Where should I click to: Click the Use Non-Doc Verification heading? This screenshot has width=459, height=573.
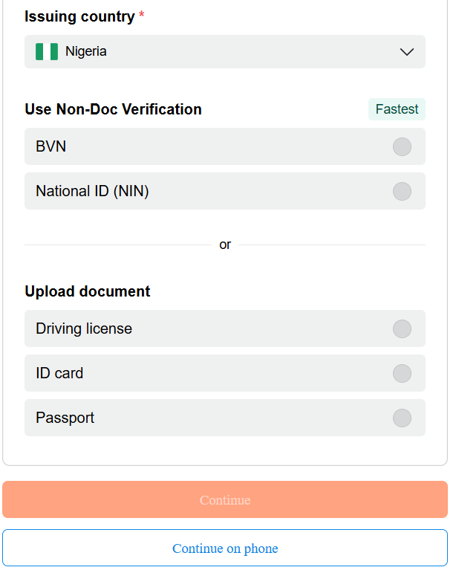tap(113, 109)
